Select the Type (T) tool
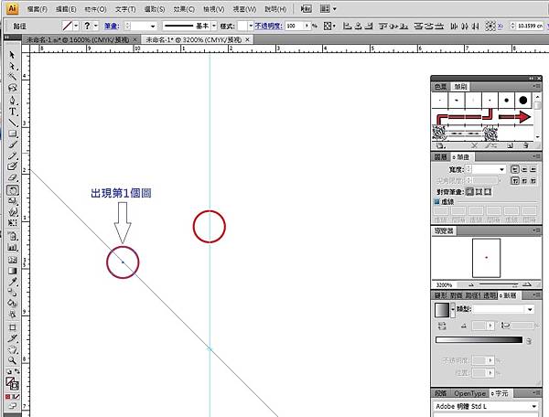Viewport: 549px width, 417px height. tap(12, 112)
